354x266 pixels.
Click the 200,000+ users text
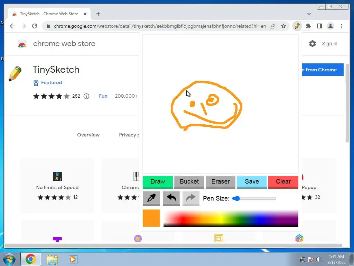(x=126, y=96)
